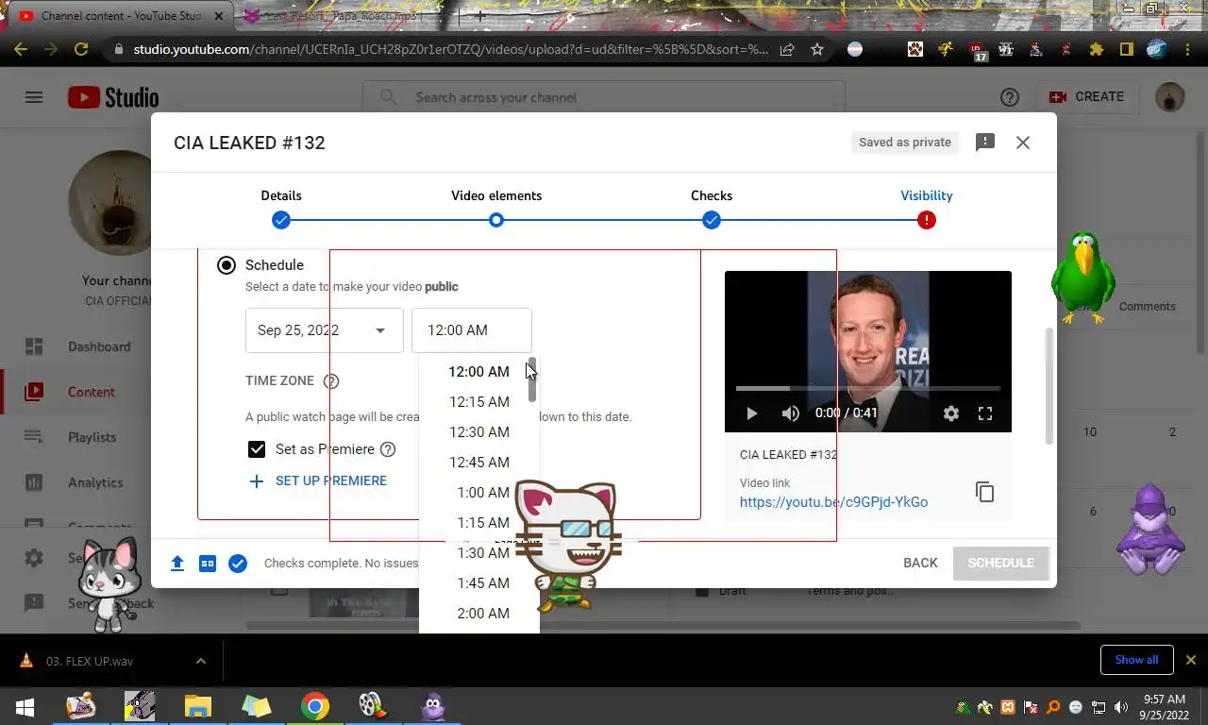Image resolution: width=1208 pixels, height=725 pixels.
Task: Close the downloads bar
Action: pyautogui.click(x=1191, y=660)
